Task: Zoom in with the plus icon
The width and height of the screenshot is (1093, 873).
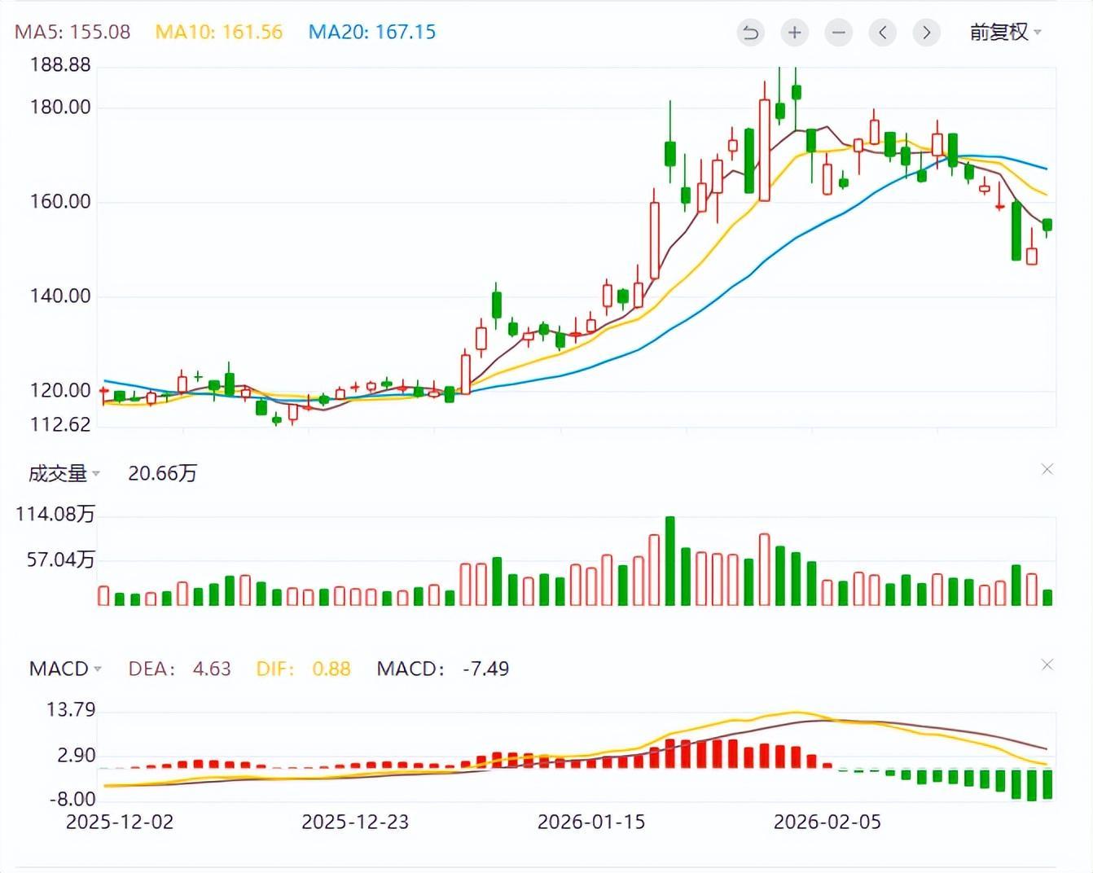Action: pos(794,33)
